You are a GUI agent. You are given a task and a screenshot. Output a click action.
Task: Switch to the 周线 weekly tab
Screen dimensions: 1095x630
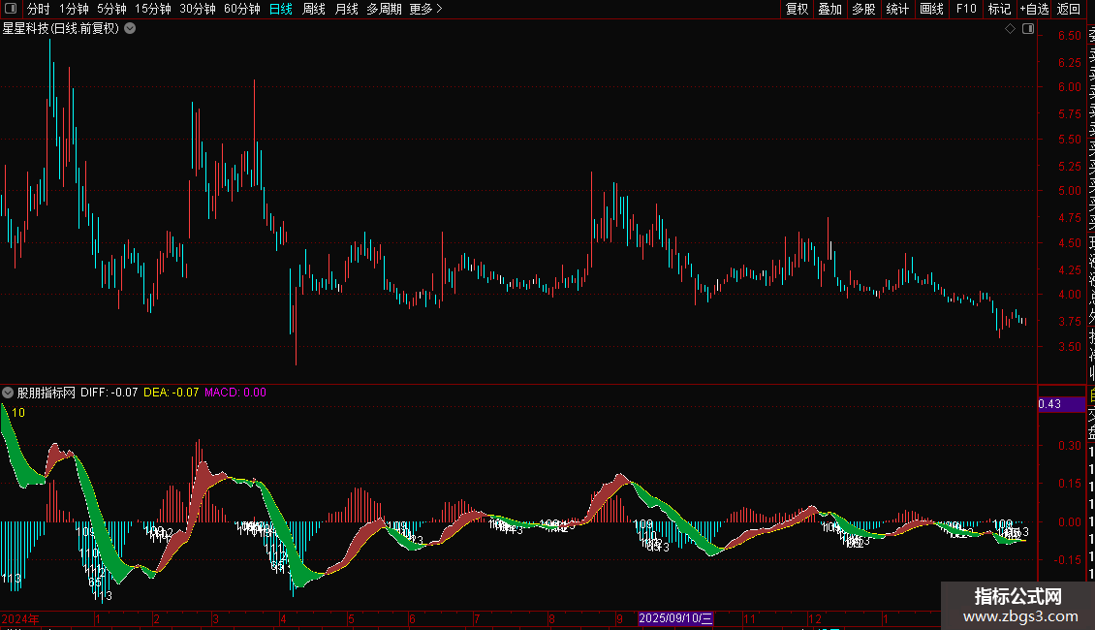coord(314,9)
